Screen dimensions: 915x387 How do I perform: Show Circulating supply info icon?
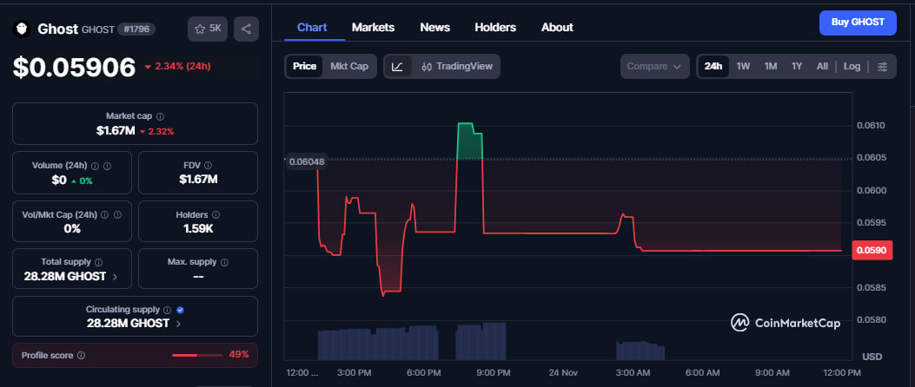168,310
